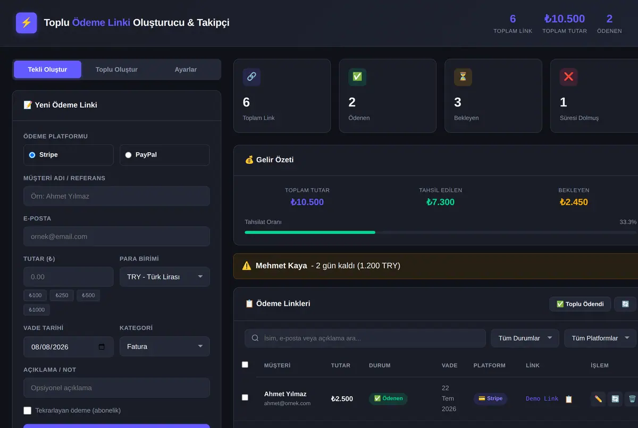This screenshot has width=638, height=428.
Task: Refresh Ahmet Yılmaz row with sync icon
Action: pyautogui.click(x=615, y=399)
